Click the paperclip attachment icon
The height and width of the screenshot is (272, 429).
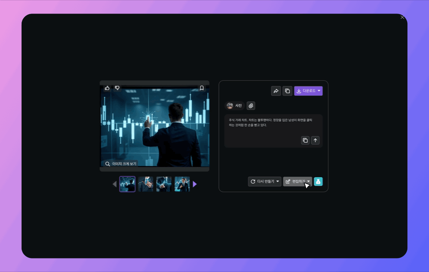click(251, 106)
